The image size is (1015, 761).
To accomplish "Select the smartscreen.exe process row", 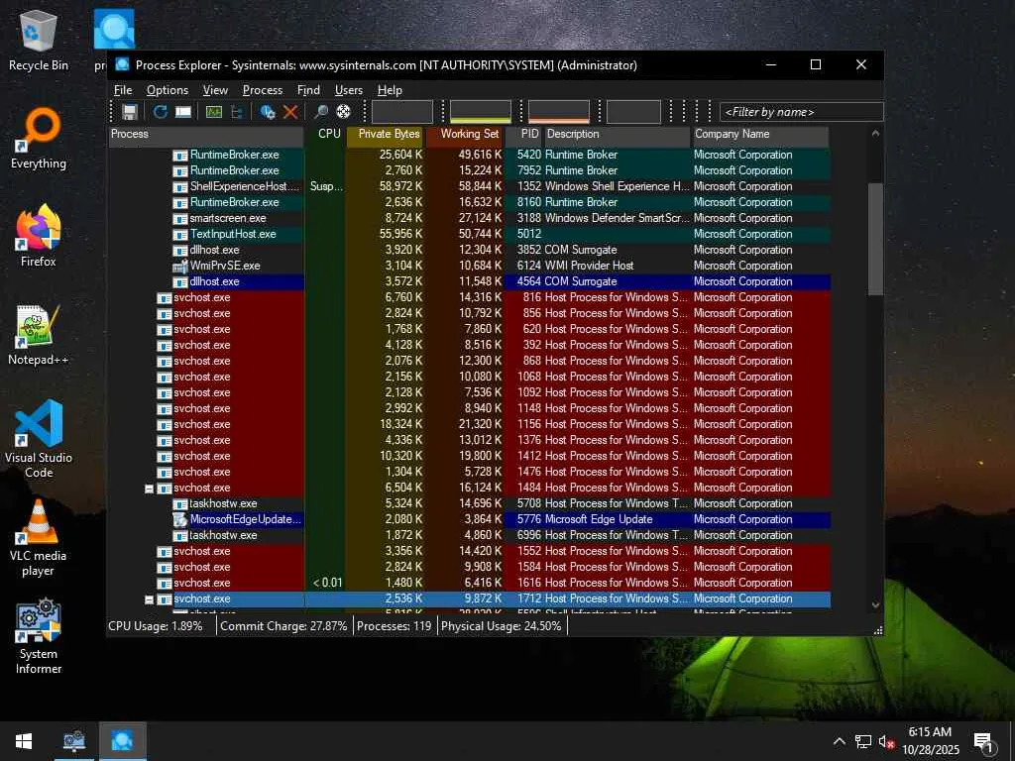I will [469, 218].
